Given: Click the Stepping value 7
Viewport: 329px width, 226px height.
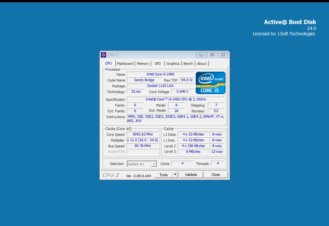Looking at the screenshot, I should (216, 105).
